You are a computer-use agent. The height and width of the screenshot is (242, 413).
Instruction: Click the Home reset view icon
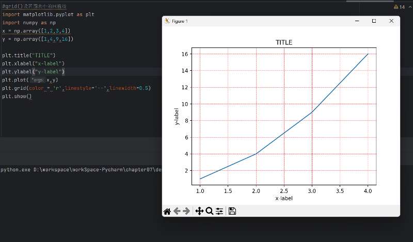click(x=167, y=211)
